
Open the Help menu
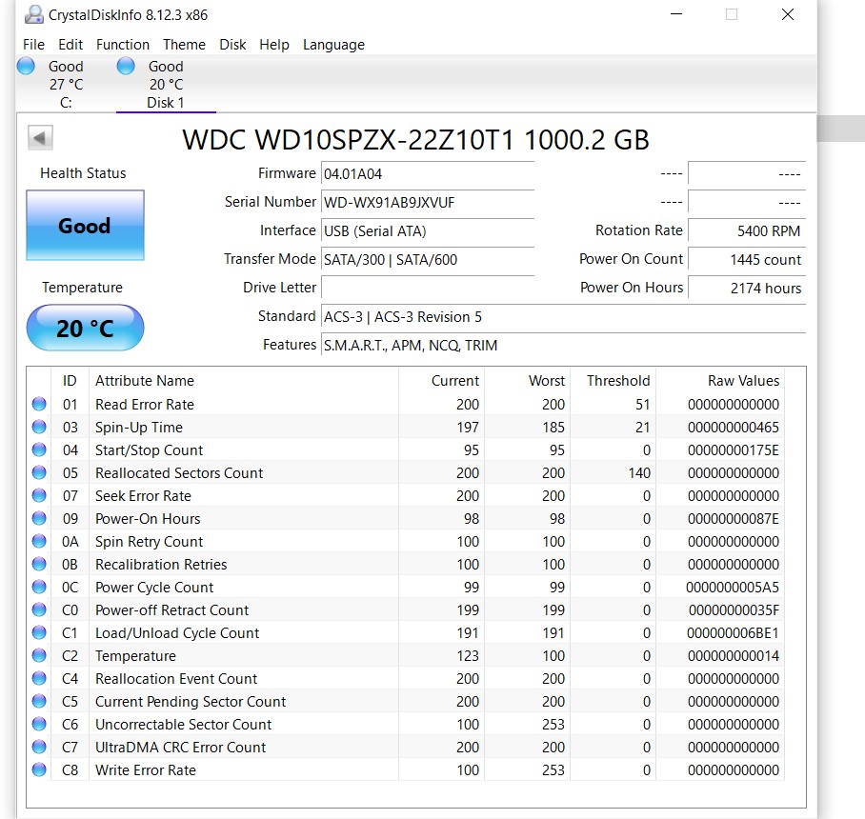274,45
